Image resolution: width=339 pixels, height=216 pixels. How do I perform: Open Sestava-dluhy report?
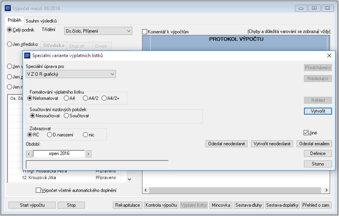pos(249,205)
